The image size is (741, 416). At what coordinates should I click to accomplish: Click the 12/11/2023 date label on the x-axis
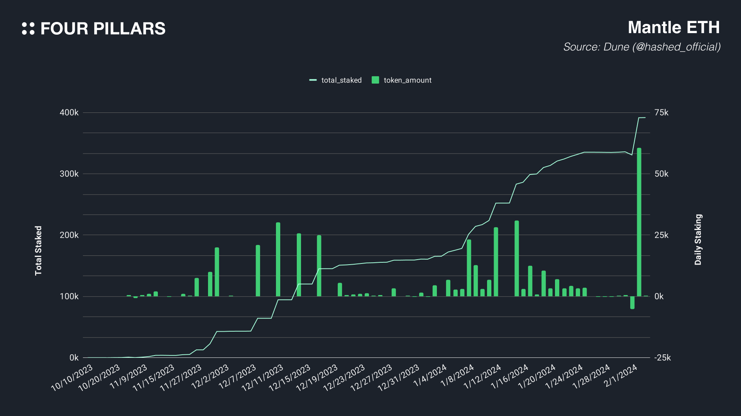coord(263,378)
